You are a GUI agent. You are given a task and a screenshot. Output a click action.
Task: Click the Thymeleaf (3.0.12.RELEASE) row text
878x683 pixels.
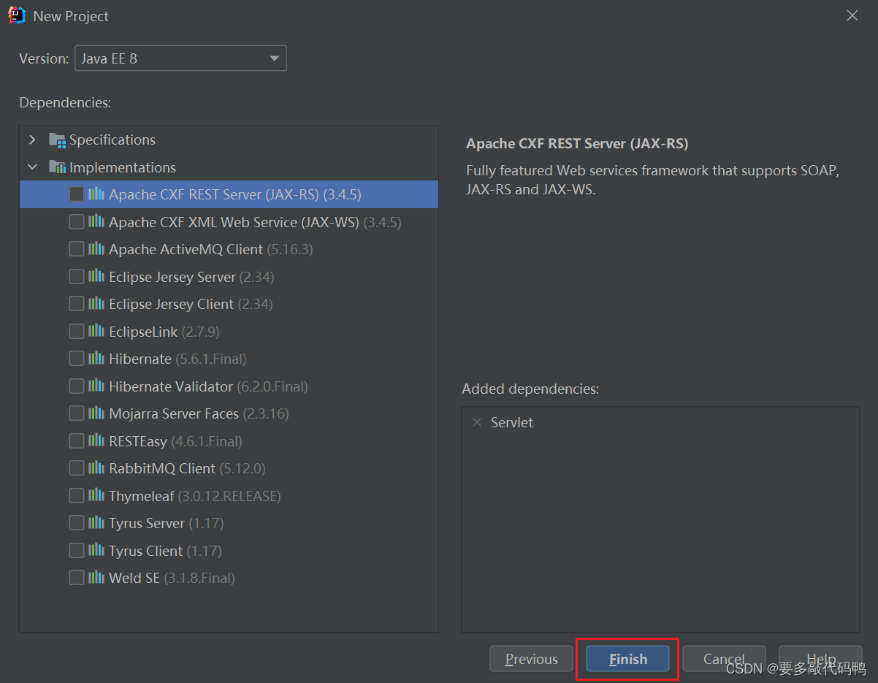tap(195, 496)
